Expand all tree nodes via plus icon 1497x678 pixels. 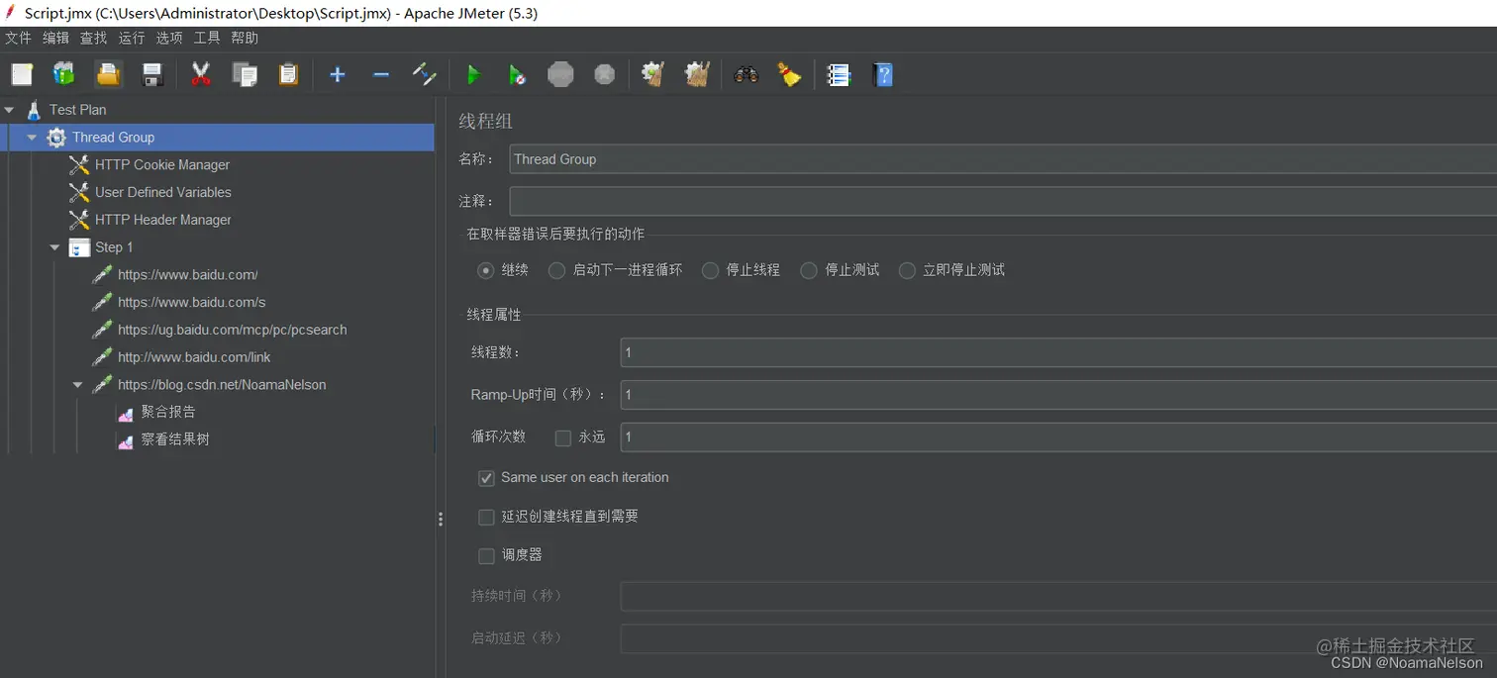pyautogui.click(x=337, y=74)
